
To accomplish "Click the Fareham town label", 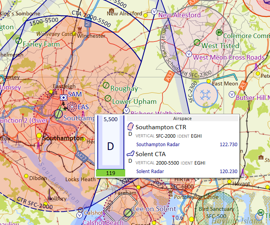I will pyautogui.click(x=126, y=193).
